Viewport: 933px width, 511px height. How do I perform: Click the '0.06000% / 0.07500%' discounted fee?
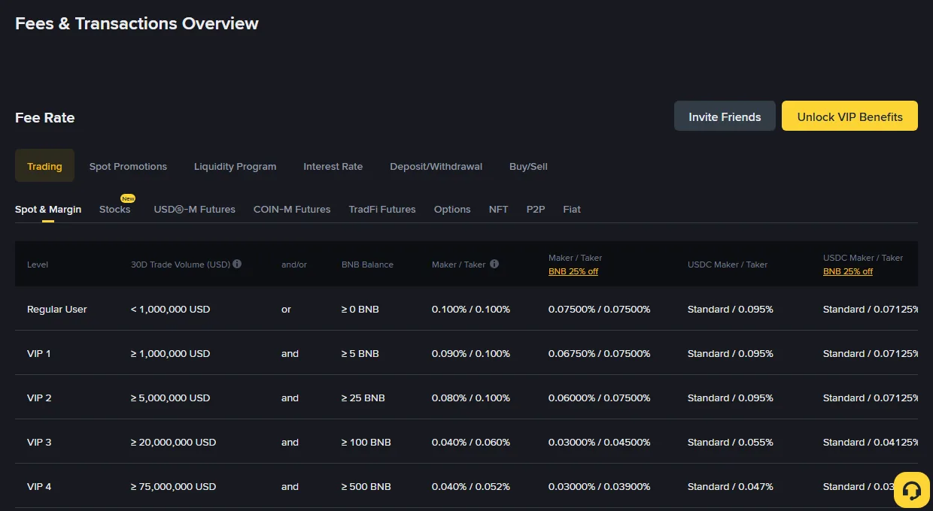click(x=600, y=398)
